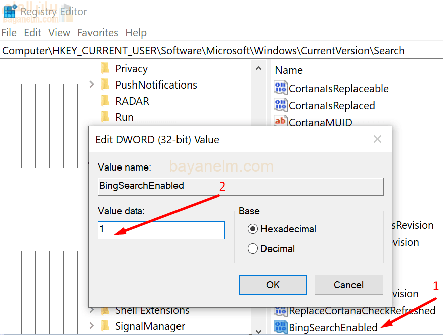Close the Edit DWORD dialog with X
The width and height of the screenshot is (443, 335).
tap(378, 139)
